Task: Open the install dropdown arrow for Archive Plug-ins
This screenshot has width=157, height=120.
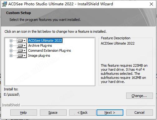Action: pyautogui.click(x=25, y=46)
